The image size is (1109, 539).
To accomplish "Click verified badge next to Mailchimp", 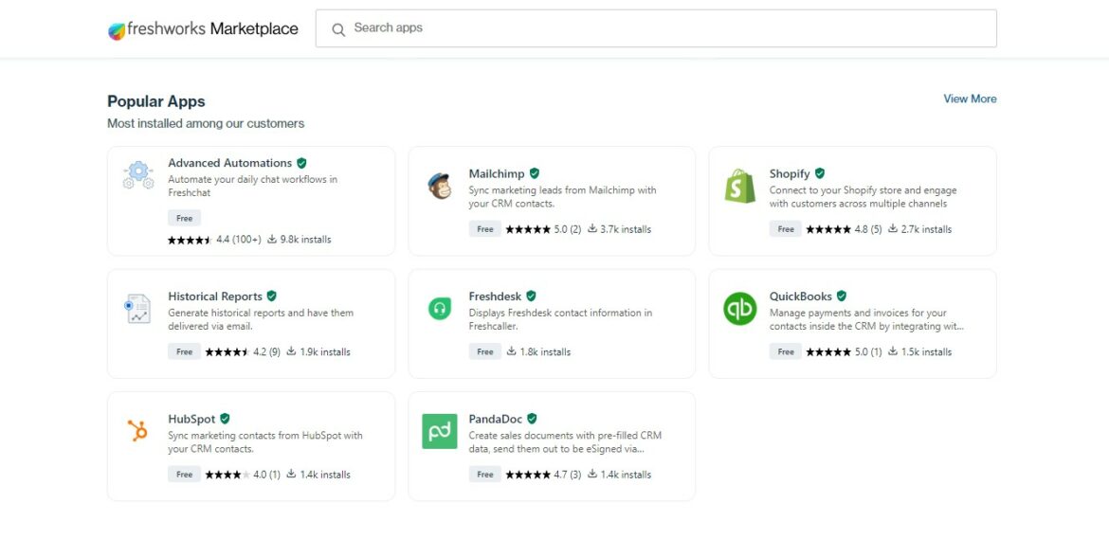I will 535,173.
